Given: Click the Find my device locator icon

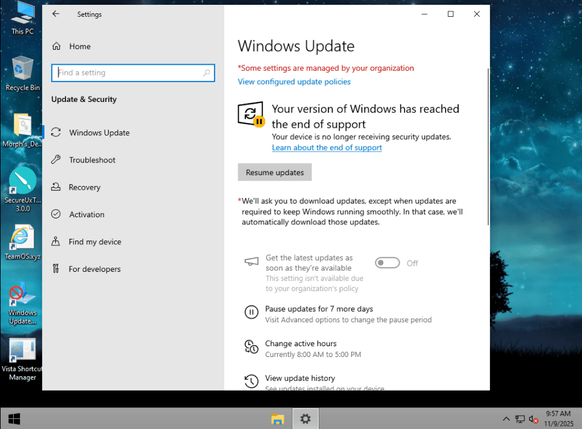Looking at the screenshot, I should coord(56,242).
